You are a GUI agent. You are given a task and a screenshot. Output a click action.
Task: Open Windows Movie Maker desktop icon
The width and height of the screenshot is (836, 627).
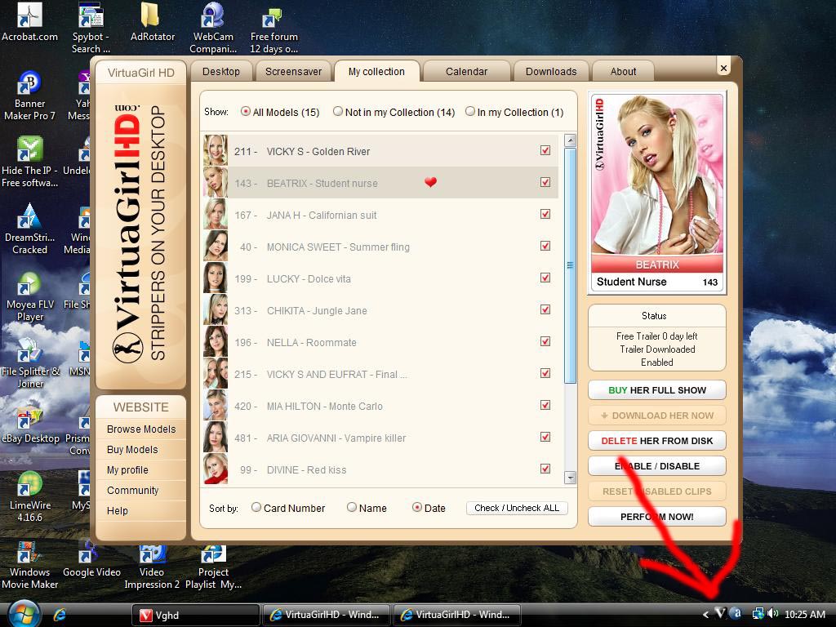pyautogui.click(x=30, y=565)
